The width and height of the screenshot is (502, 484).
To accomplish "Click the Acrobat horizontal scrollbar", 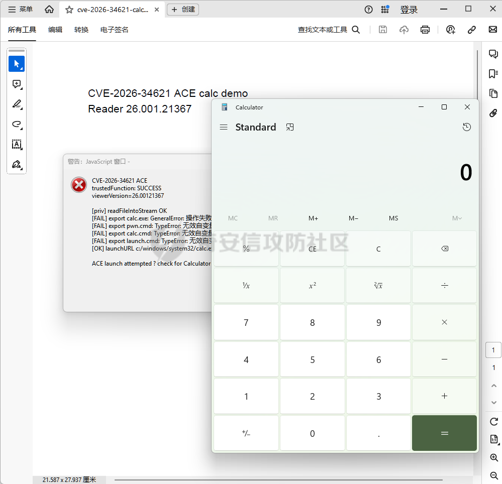I will [x=278, y=480].
